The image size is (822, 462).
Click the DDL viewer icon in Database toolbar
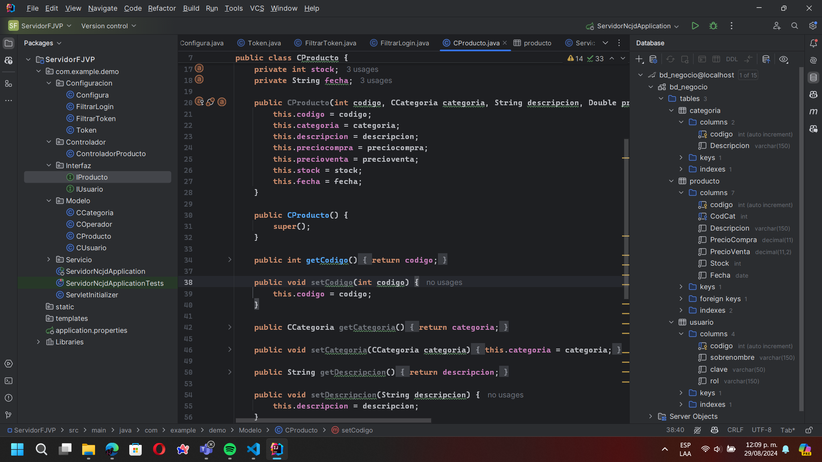coord(732,59)
